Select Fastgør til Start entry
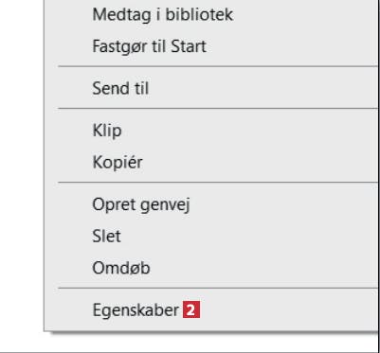Image resolution: width=380 pixels, height=353 pixels. [211, 46]
